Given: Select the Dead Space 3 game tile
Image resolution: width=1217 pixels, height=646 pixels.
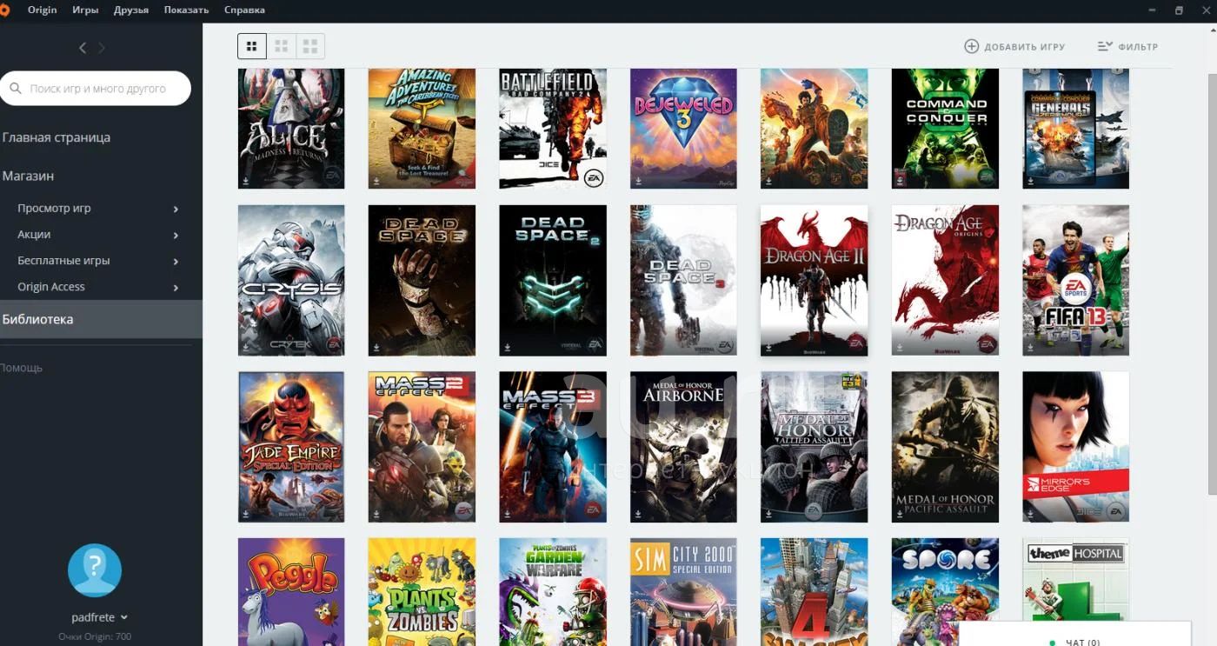Looking at the screenshot, I should coord(683,280).
